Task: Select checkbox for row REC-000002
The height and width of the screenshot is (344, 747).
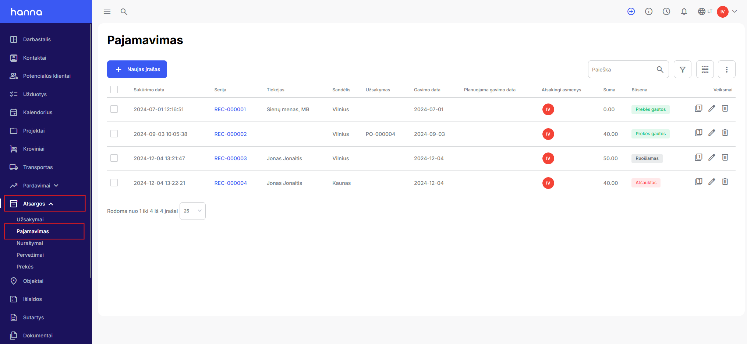Action: tap(114, 134)
